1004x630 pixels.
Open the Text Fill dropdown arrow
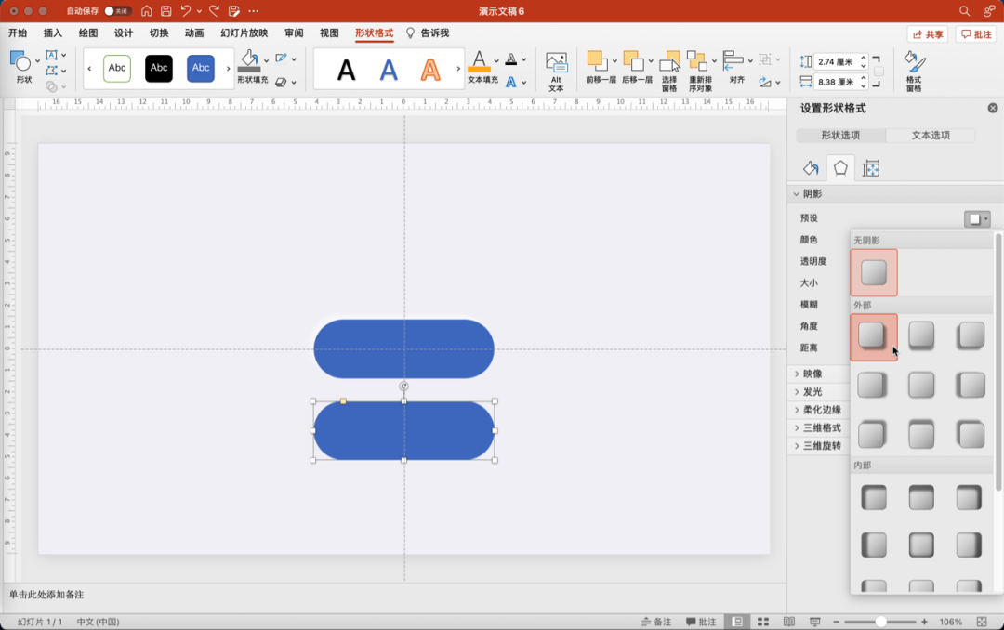[x=496, y=60]
